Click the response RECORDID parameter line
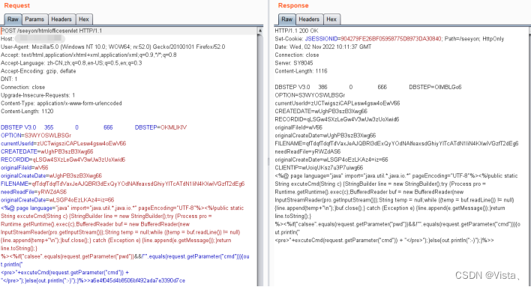531x287 pixels. click(337, 119)
